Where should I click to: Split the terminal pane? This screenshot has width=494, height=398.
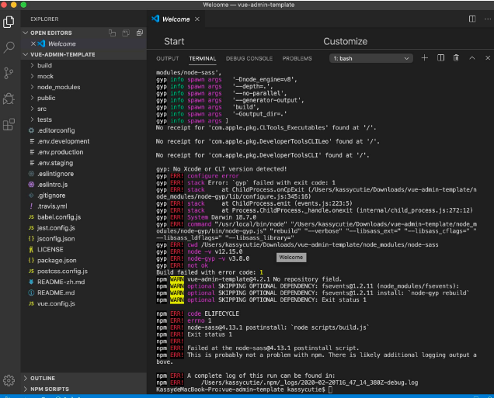pos(440,58)
